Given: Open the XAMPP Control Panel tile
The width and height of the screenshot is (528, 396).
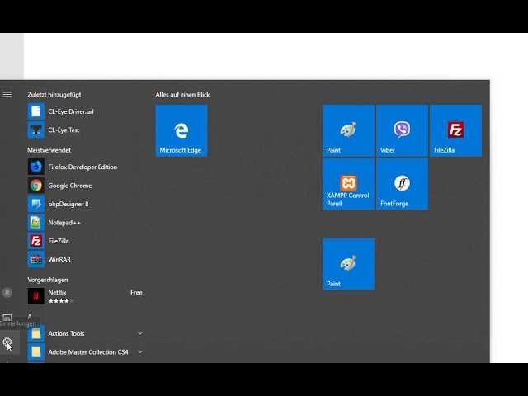Looking at the screenshot, I should coord(348,185).
